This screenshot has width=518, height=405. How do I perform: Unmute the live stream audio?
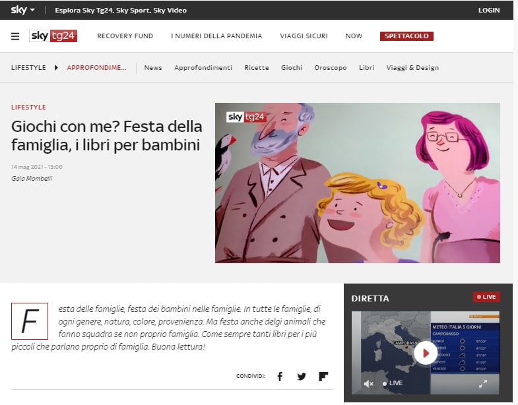(368, 383)
